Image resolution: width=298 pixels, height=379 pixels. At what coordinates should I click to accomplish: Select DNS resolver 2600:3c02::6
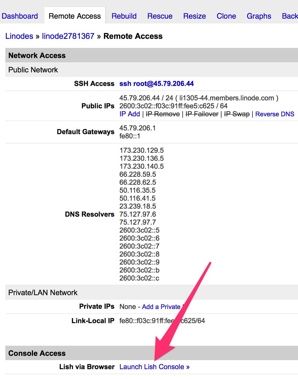[x=139, y=238]
